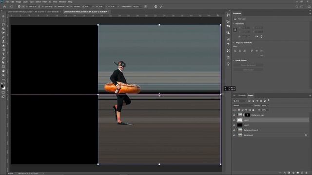312x175 pixels.
Task: Hide the black Layer 2 eye icon
Action: [x=234, y=125]
